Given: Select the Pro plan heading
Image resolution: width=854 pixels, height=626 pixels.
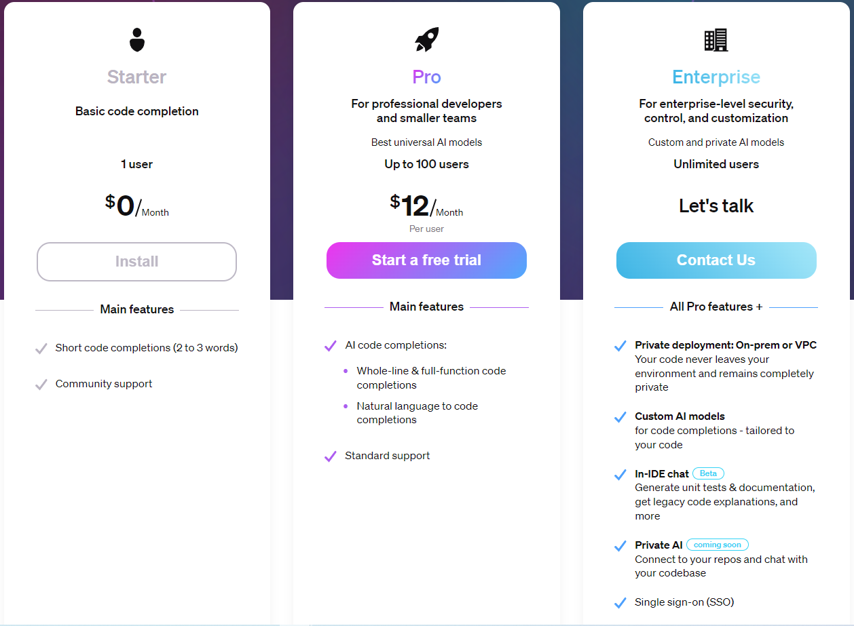Looking at the screenshot, I should [x=426, y=77].
